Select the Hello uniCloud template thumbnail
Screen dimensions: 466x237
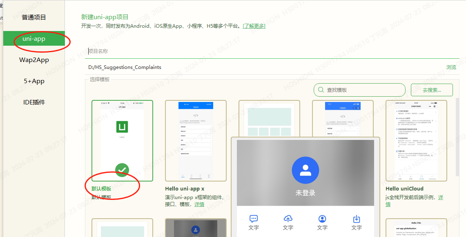(x=416, y=141)
